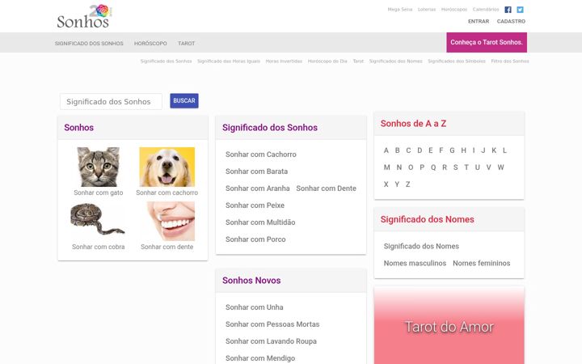This screenshot has height=364, width=582.
Task: Open the golden dog photo thumbnail
Action: point(167,167)
